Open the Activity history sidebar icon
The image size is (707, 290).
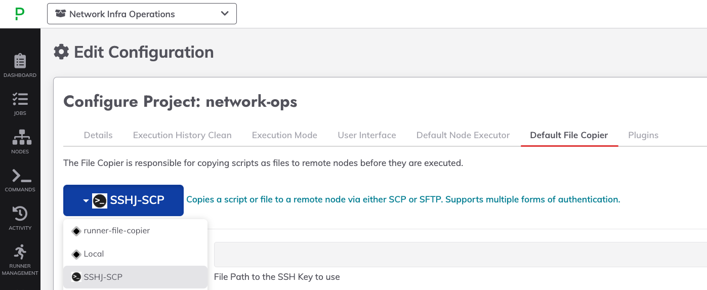[20, 219]
